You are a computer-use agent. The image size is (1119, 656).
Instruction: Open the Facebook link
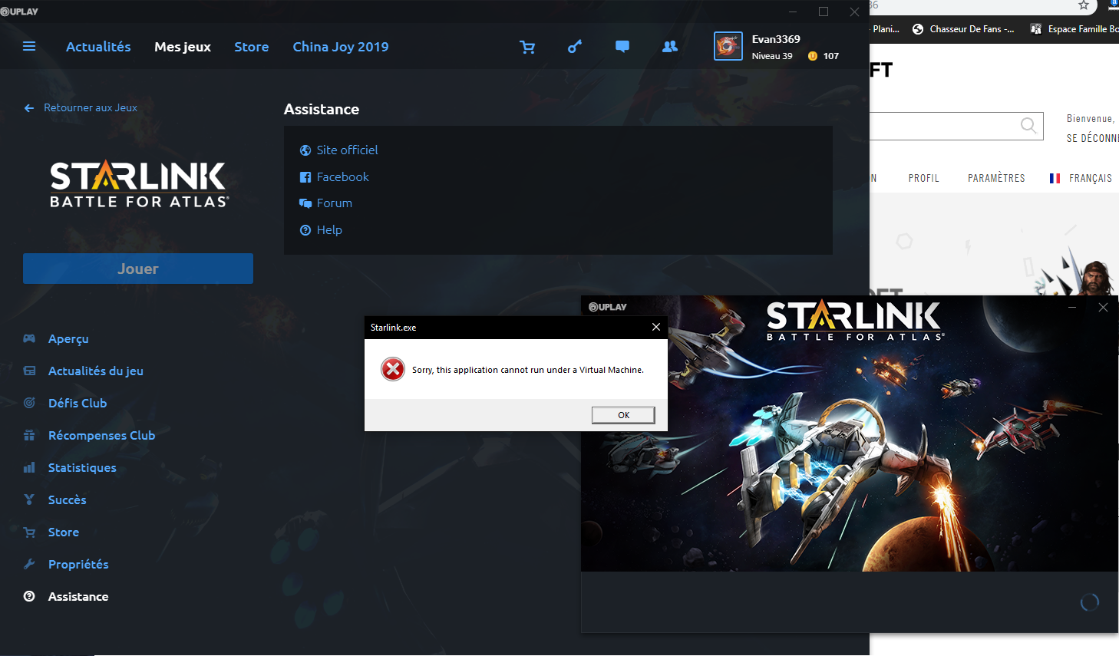343,177
